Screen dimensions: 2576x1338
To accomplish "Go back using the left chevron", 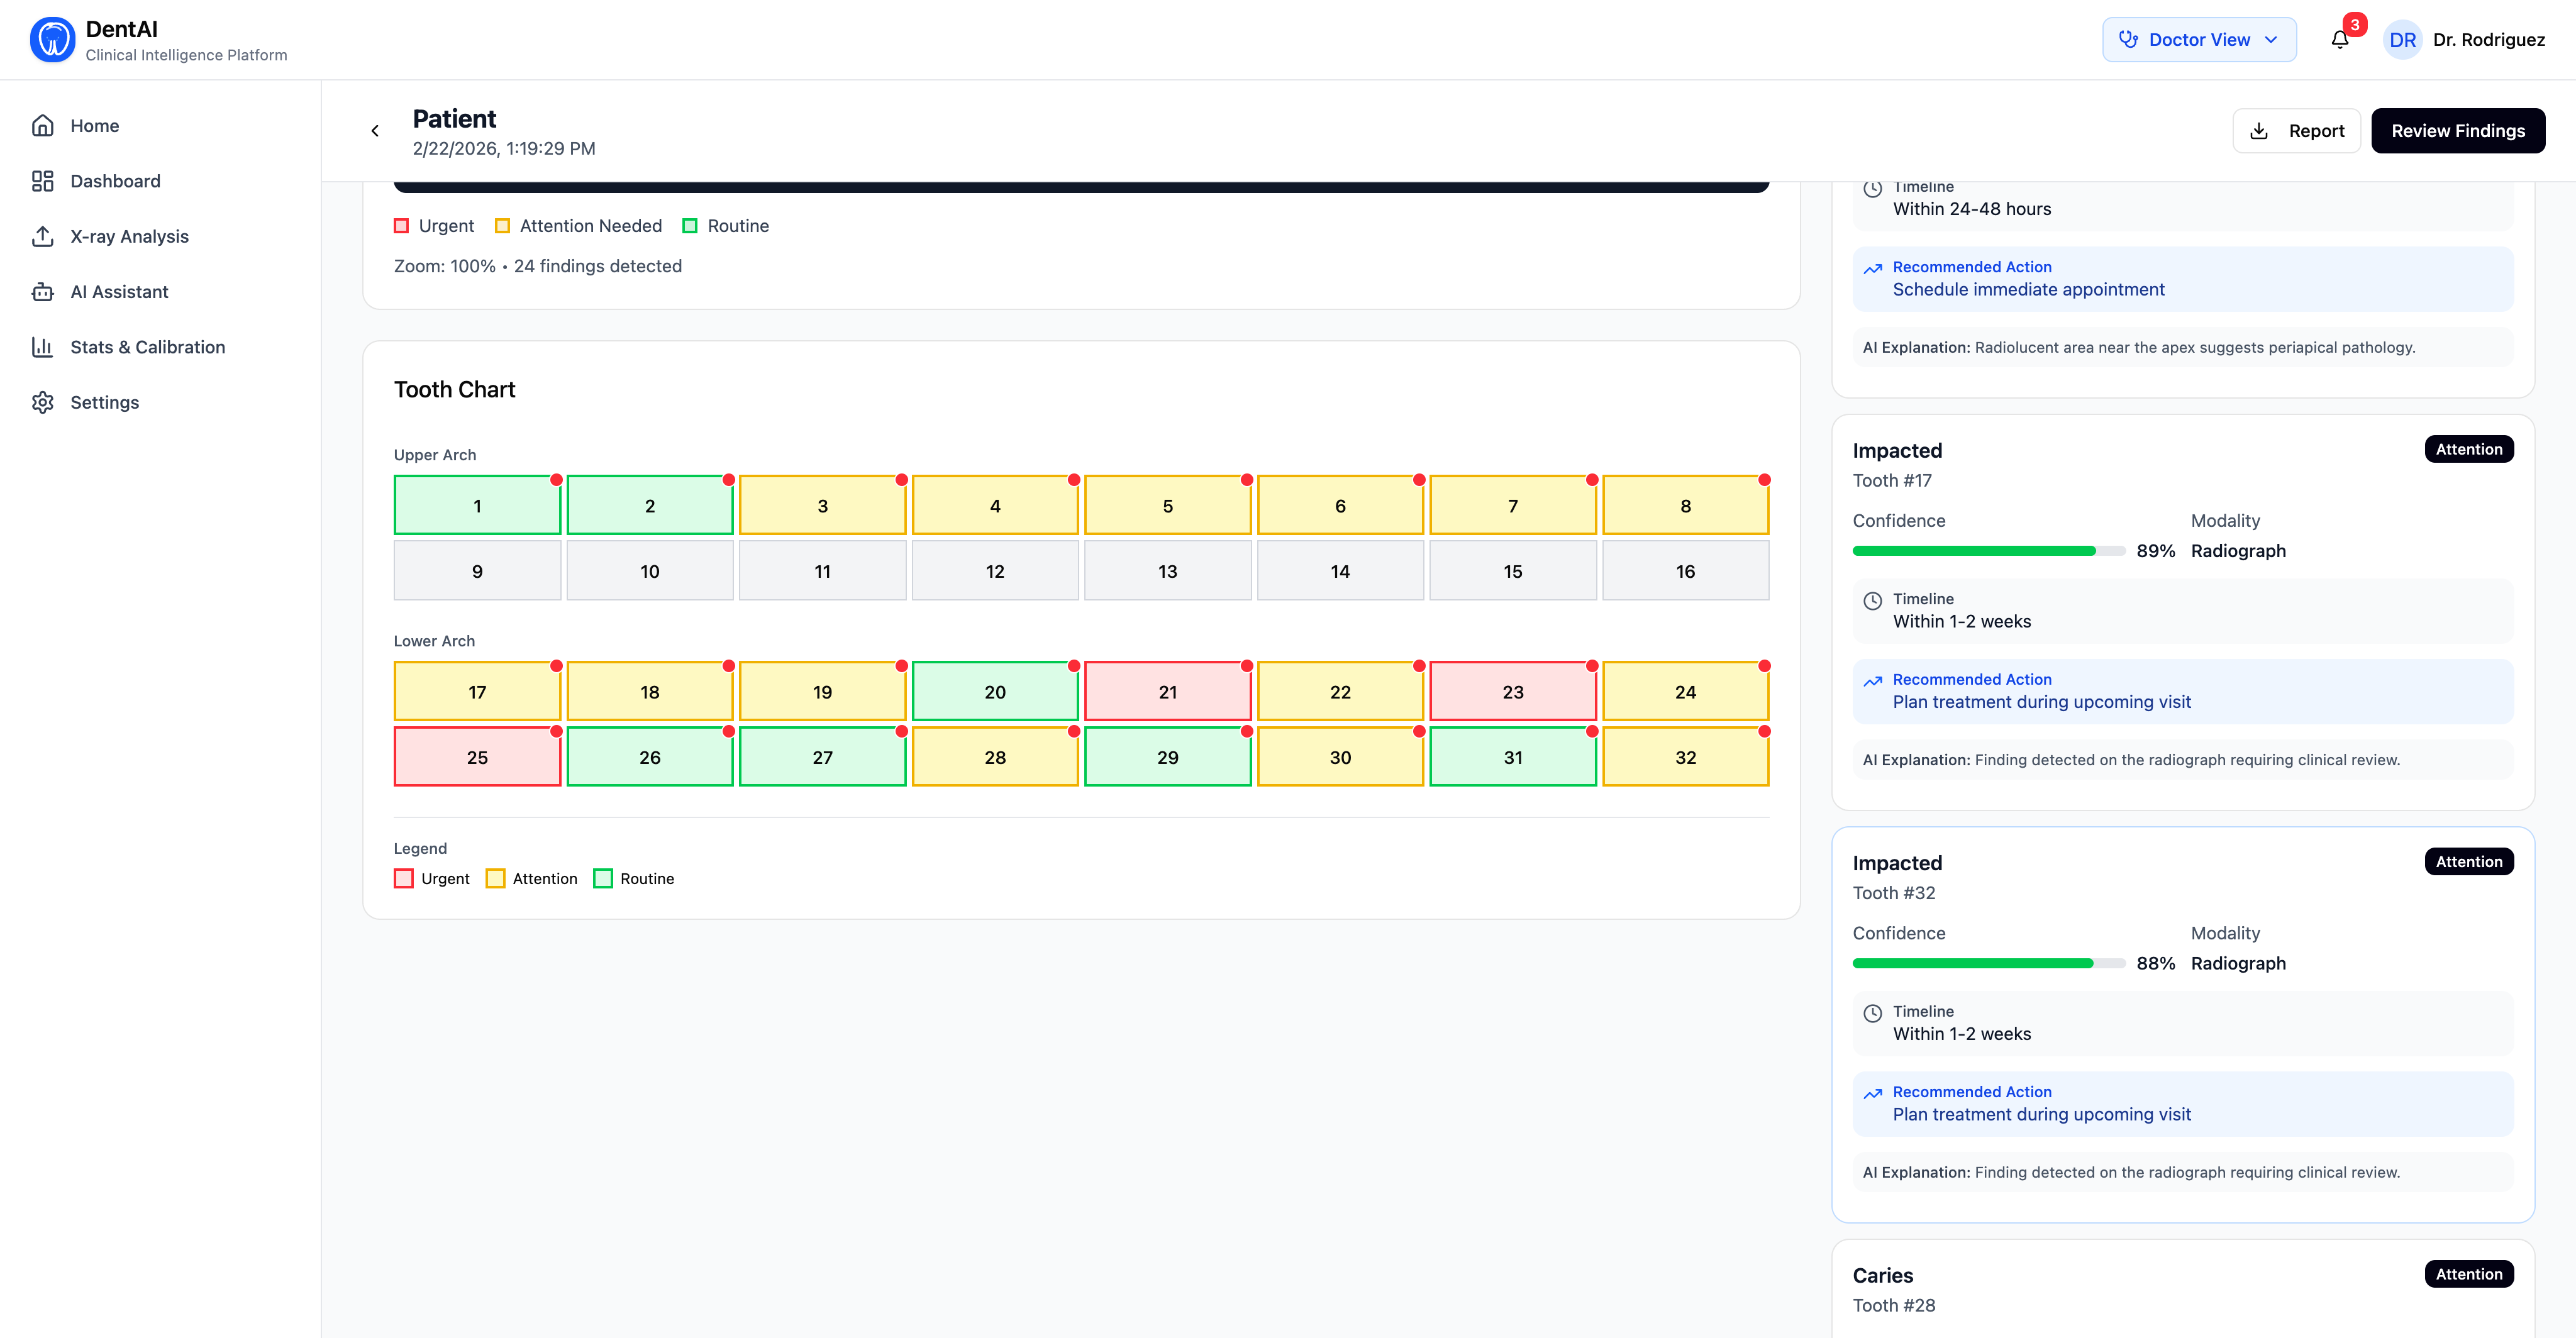I will (x=375, y=131).
